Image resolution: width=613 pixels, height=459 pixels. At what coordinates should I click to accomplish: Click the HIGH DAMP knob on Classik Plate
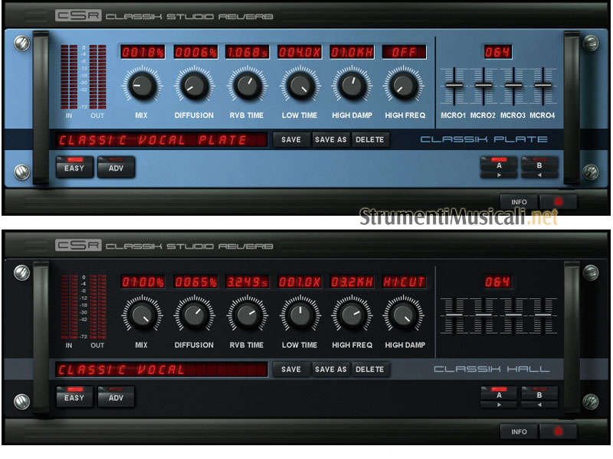click(x=351, y=86)
